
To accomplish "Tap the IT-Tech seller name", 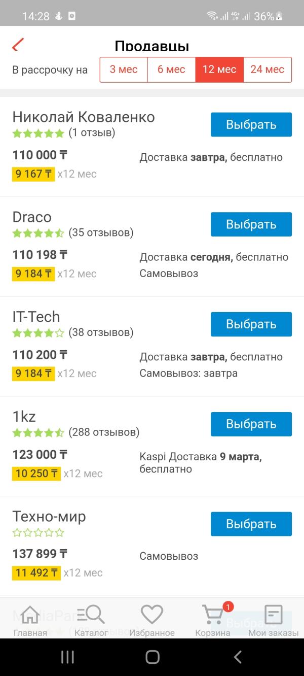I will [36, 317].
